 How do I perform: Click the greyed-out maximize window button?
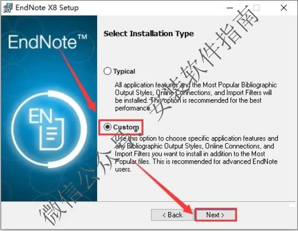256,8
